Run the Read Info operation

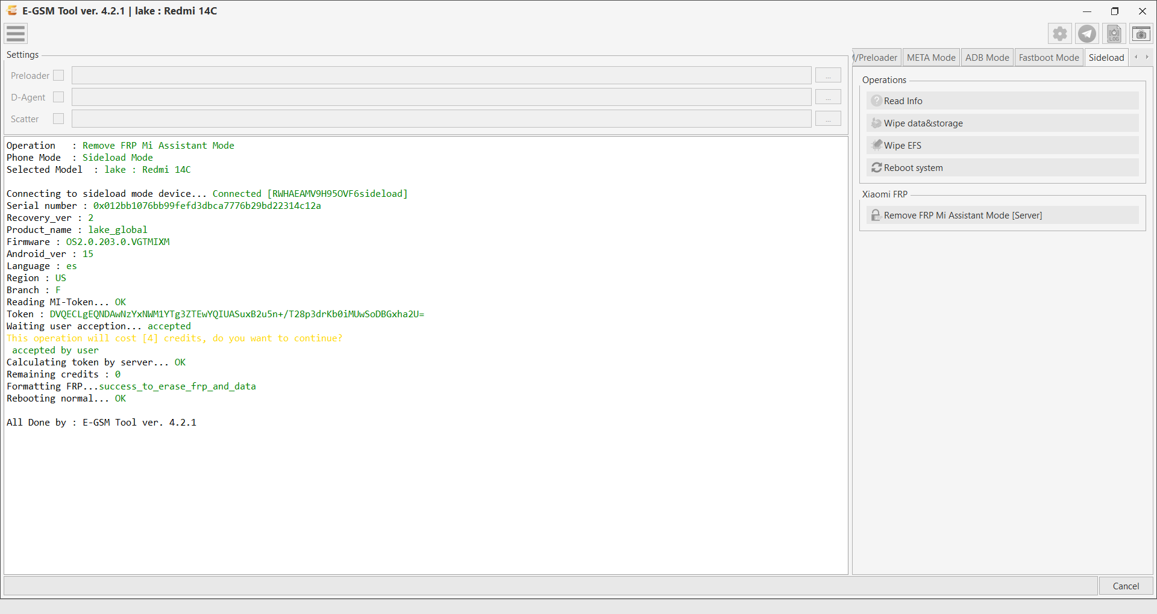pyautogui.click(x=1003, y=101)
